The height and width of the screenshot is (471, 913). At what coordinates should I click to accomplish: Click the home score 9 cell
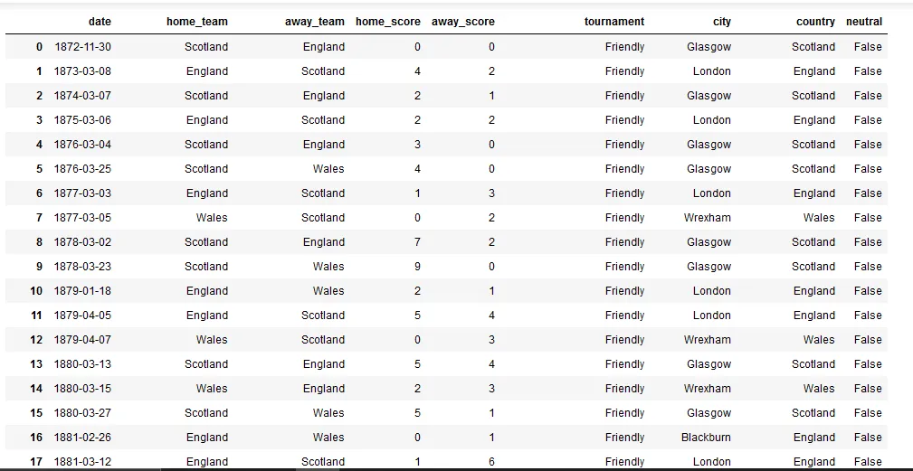[415, 267]
